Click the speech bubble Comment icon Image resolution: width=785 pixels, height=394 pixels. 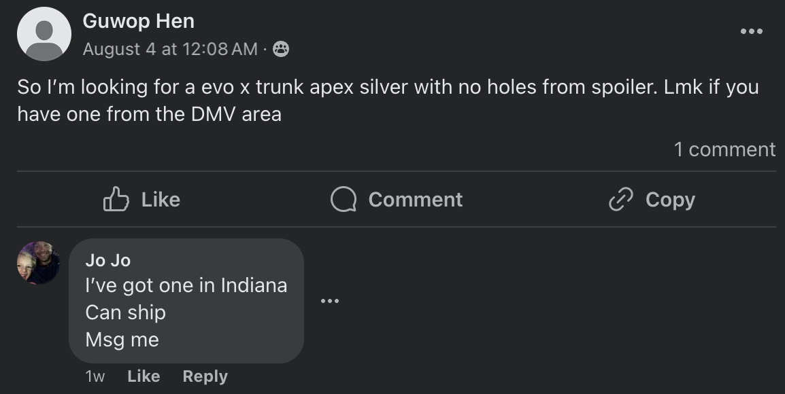pyautogui.click(x=344, y=199)
